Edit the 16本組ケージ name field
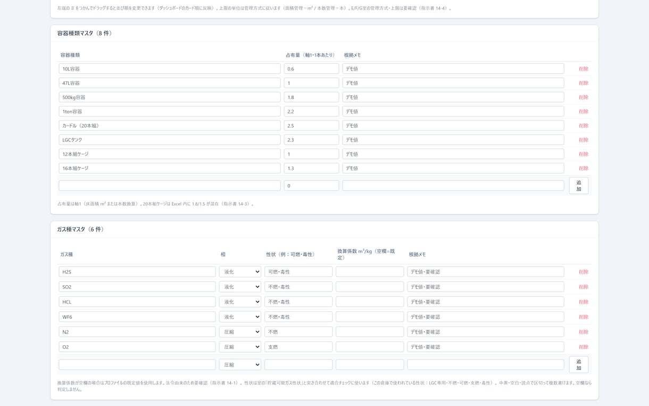 (x=170, y=168)
